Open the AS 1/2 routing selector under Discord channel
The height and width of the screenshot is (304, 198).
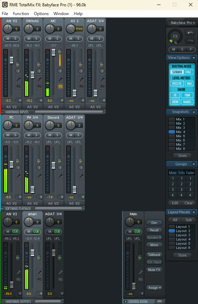[x=54, y=203]
